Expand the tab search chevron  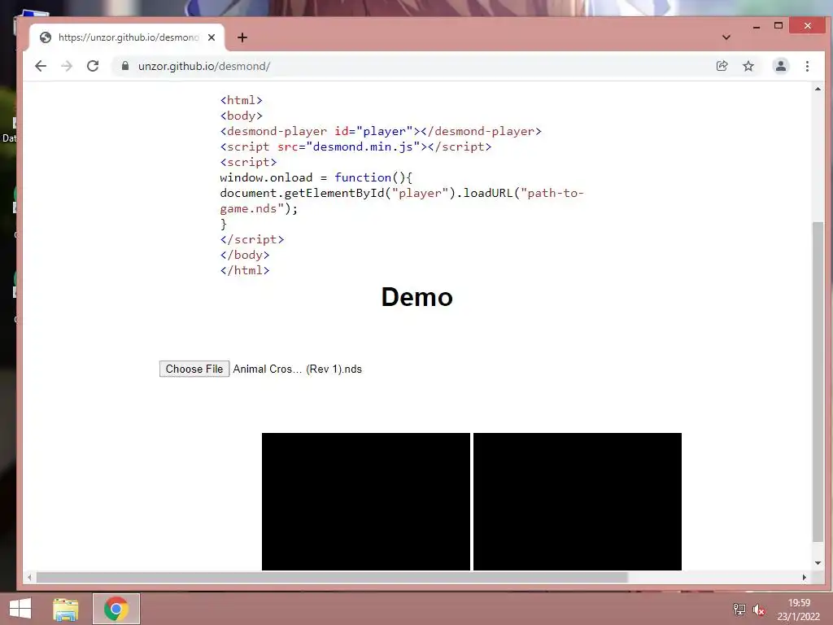726,37
